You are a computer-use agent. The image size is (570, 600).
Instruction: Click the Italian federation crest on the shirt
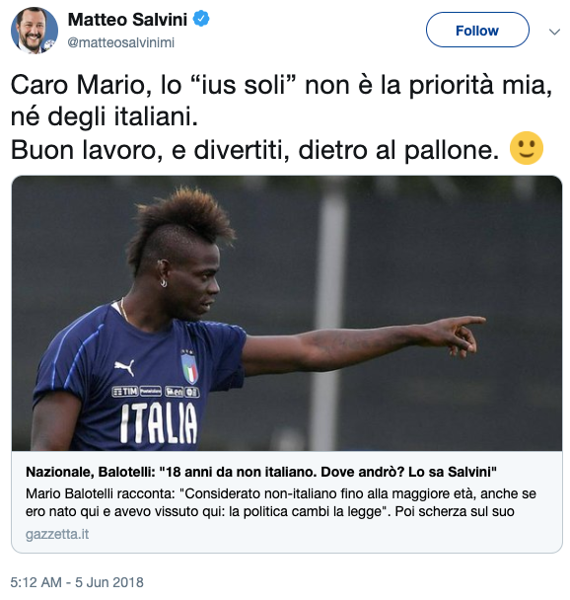[x=189, y=366]
